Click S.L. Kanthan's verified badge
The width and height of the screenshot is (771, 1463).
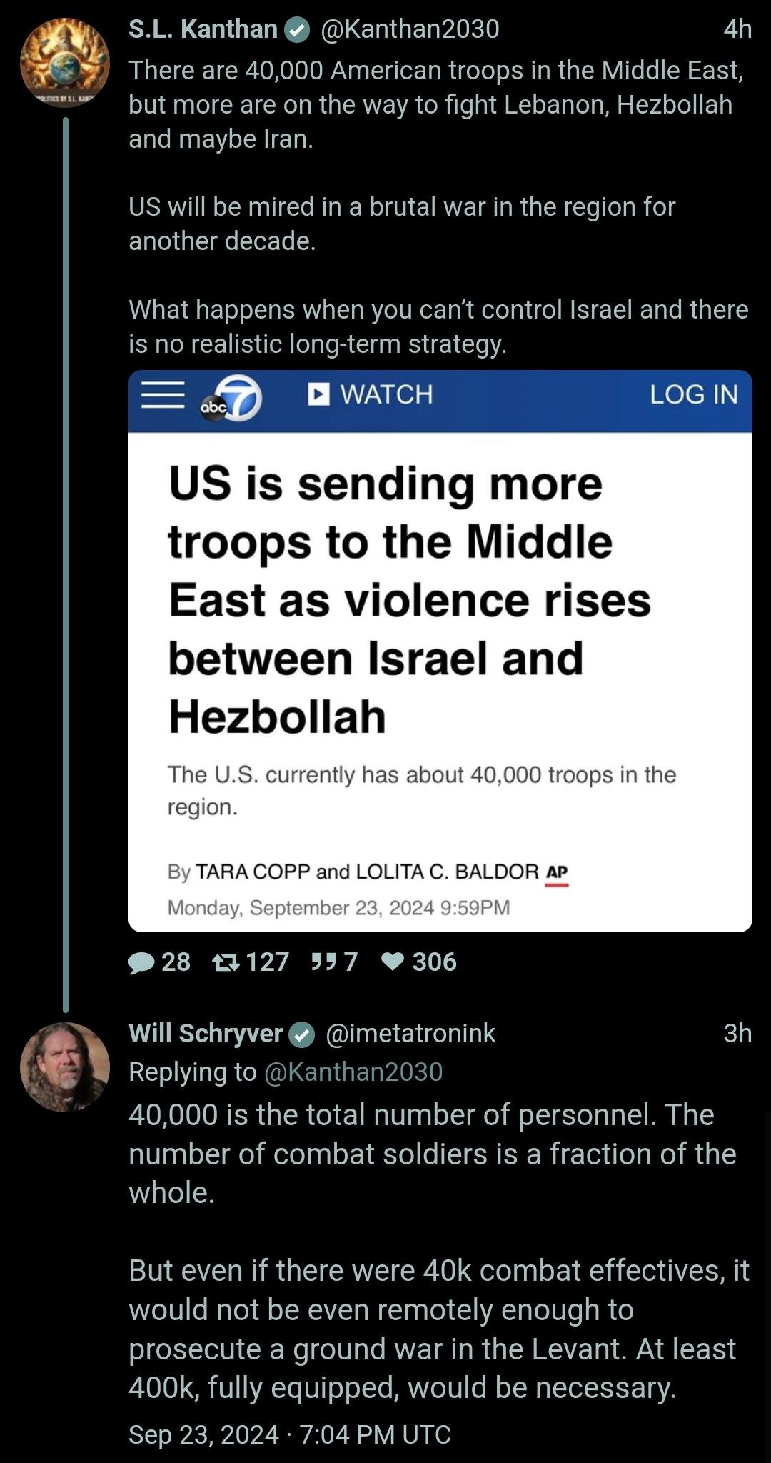tap(297, 30)
